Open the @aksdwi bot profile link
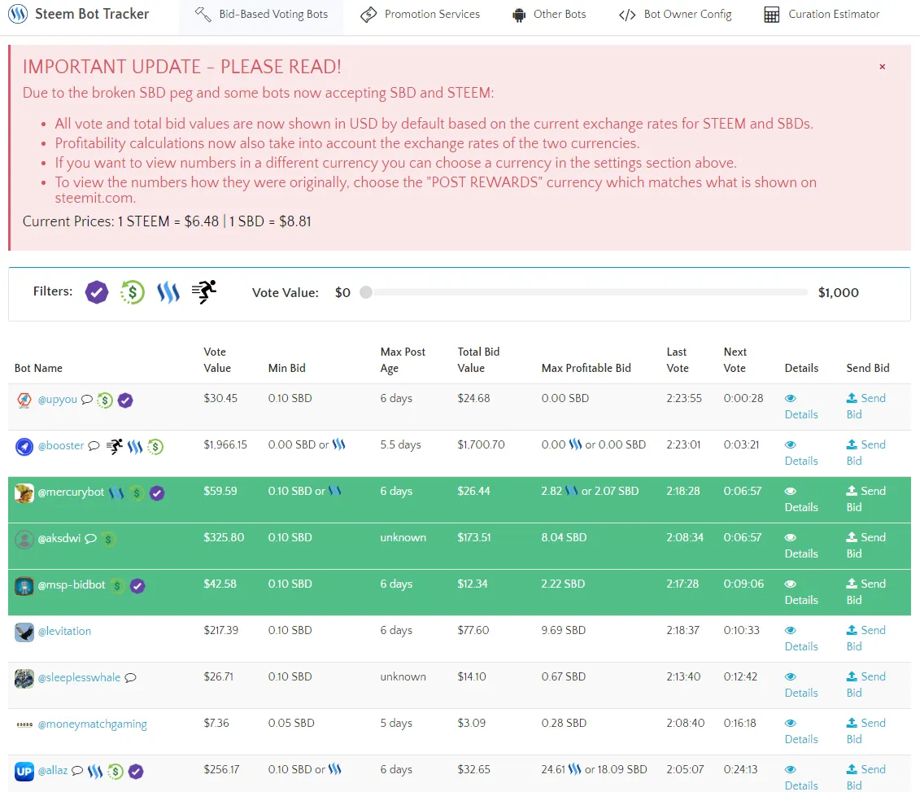The width and height of the screenshot is (920, 792). [x=59, y=538]
